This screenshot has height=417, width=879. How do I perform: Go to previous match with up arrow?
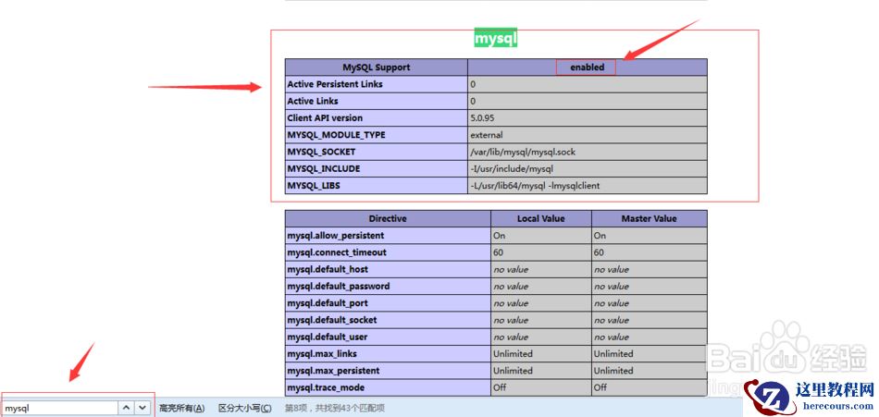[127, 408]
